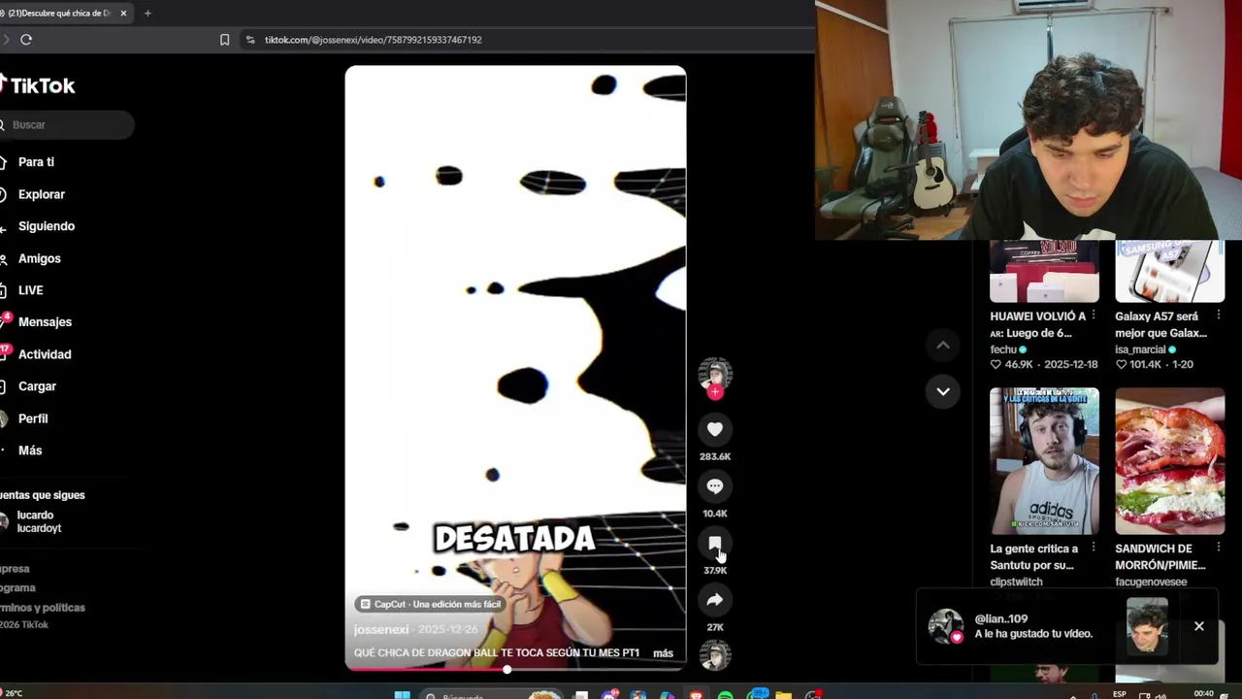Click the video caption QUÉ CHICA DE DRAGON BALL

[x=497, y=653]
